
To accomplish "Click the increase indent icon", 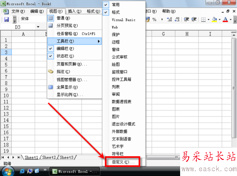I will pyautogui.click(x=194, y=19).
